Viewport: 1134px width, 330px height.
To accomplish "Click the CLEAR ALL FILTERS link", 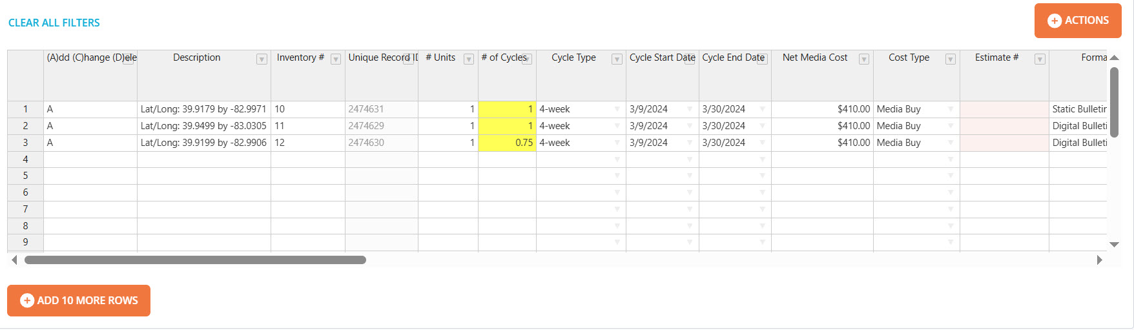I will (54, 23).
